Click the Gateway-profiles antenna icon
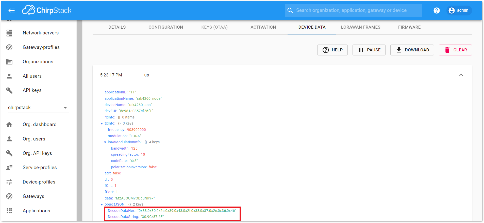This screenshot has width=484, height=223. pos(9,47)
